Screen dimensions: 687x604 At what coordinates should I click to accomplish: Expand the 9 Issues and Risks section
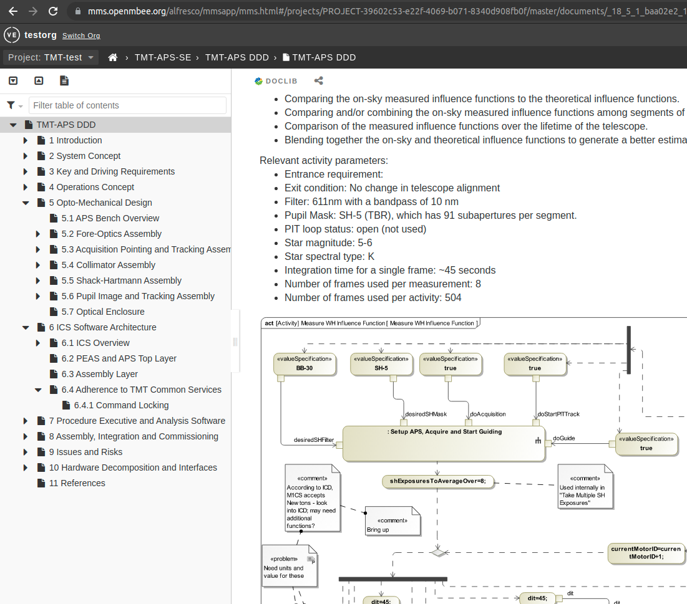[x=25, y=452]
